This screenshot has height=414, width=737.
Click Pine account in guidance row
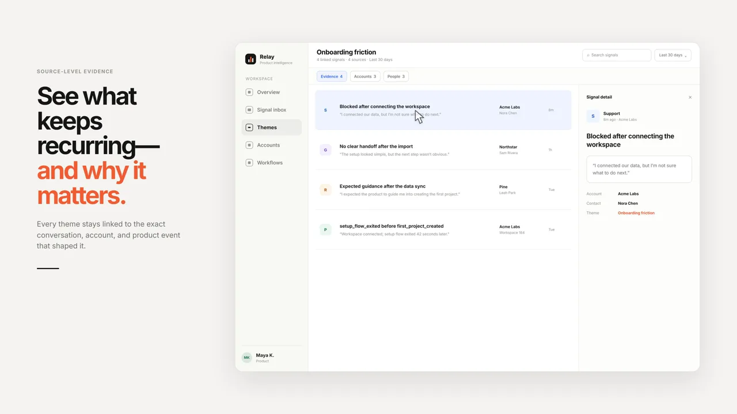(x=503, y=187)
